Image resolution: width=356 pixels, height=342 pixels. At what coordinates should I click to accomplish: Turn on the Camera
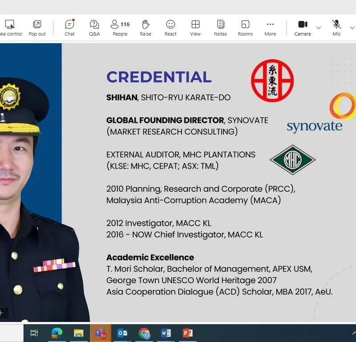coord(303,28)
